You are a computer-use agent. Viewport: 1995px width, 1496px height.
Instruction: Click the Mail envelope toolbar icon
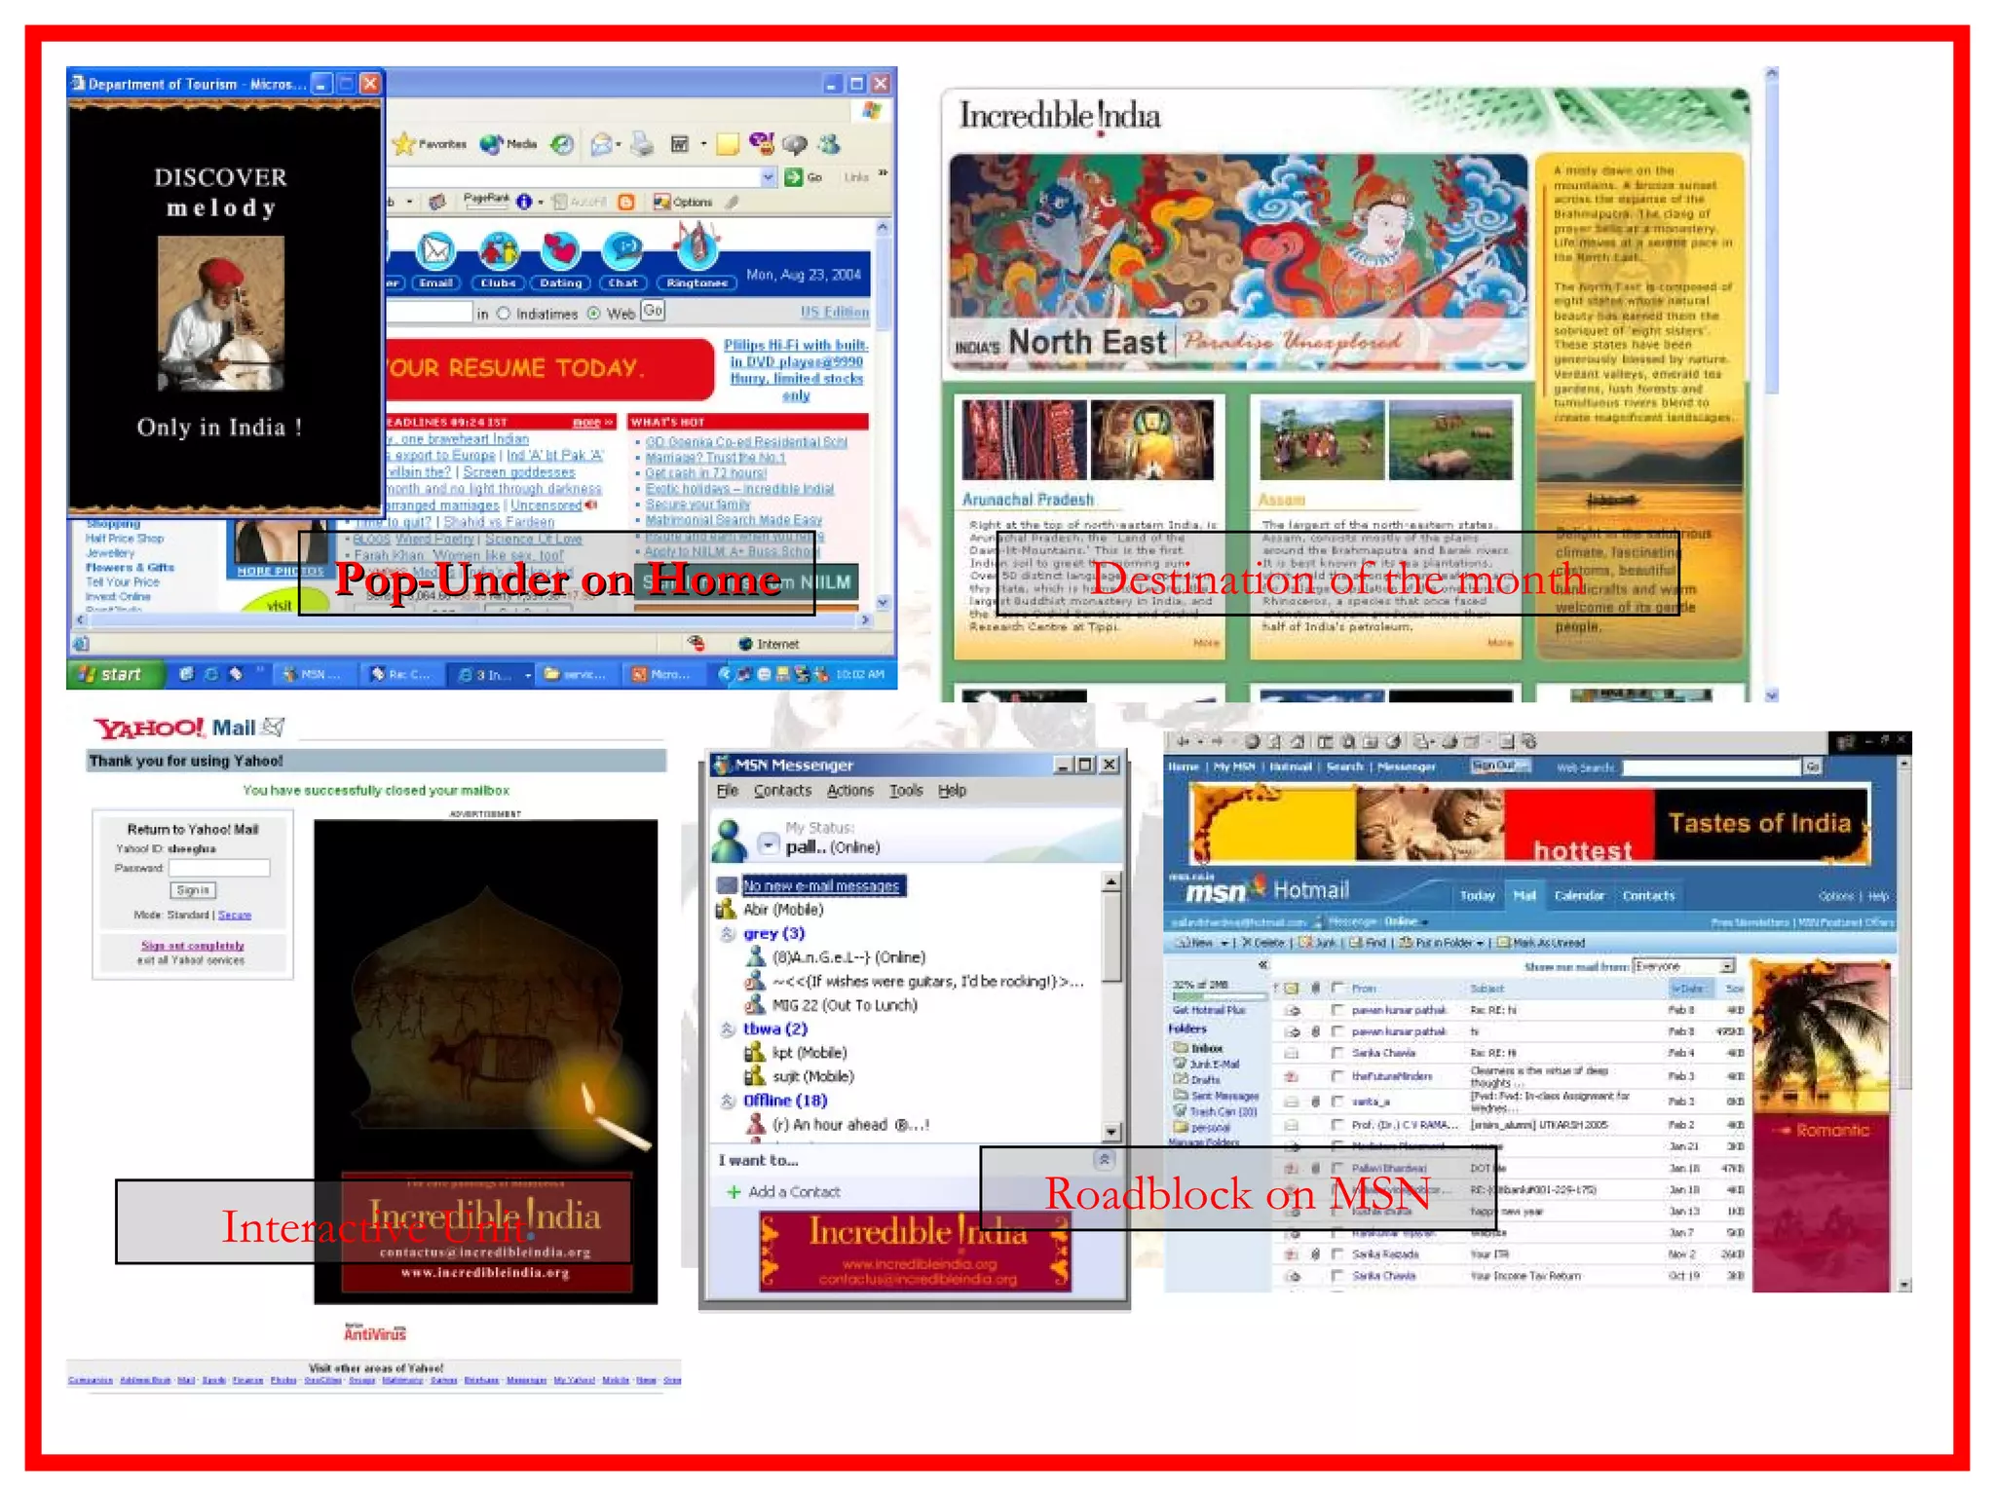tap(602, 144)
